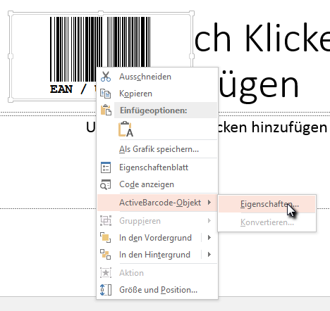Click In den Hintergrund entry text
The height and width of the screenshot is (311, 330).
pyautogui.click(x=154, y=255)
